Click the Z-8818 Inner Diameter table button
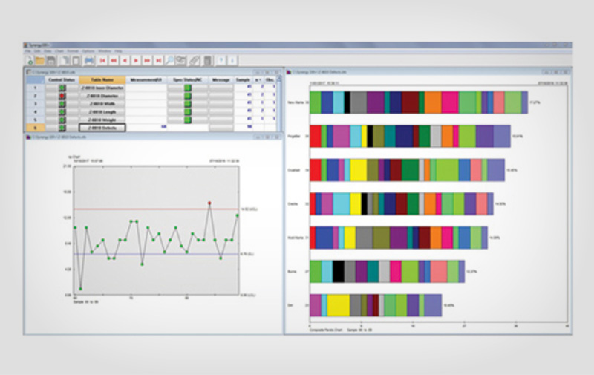The height and width of the screenshot is (375, 594). pyautogui.click(x=102, y=88)
